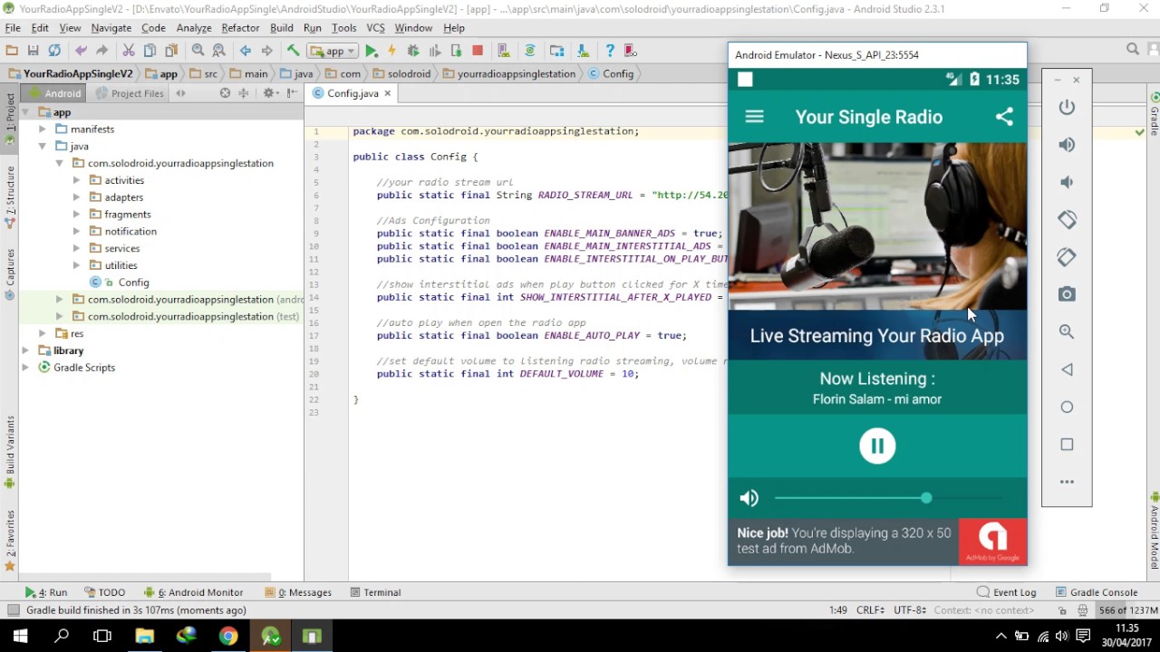Pause the radio stream playback
This screenshot has height=652, width=1160.
click(877, 446)
